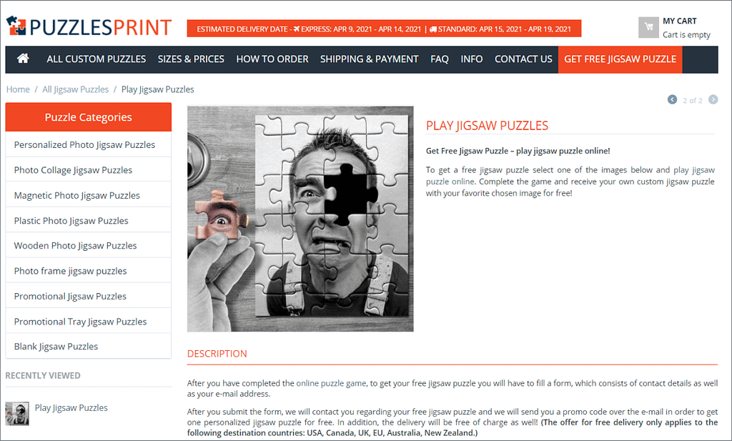Image resolution: width=732 pixels, height=441 pixels.
Task: Click the PuzzlesPrint logo
Action: click(89, 26)
